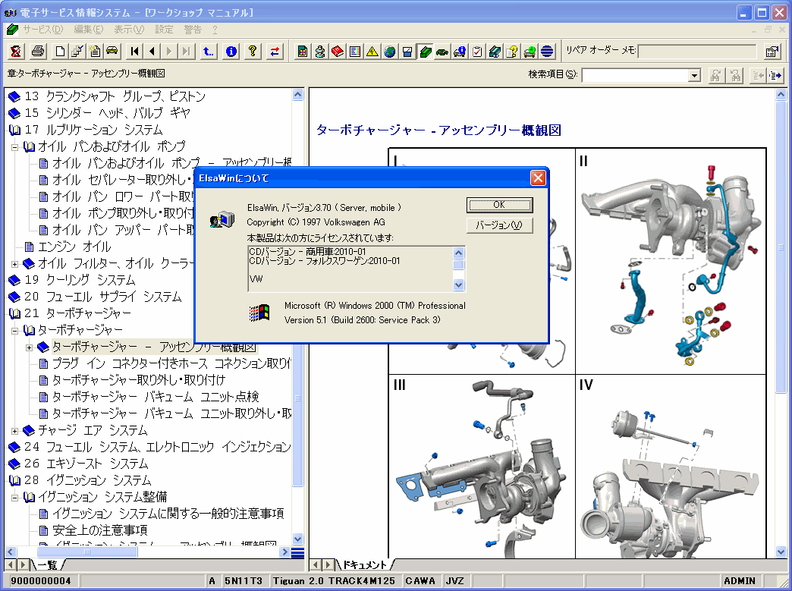Click the turbocharger diagram section II

671,261
